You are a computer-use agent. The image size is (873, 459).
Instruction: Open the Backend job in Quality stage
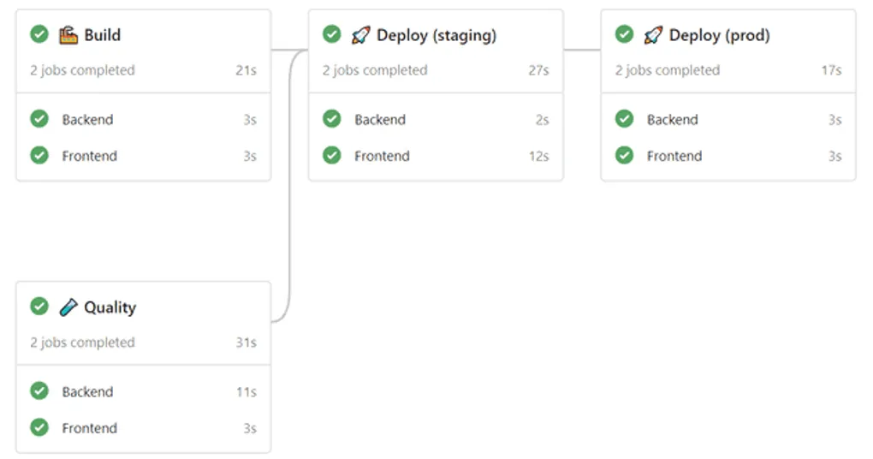(144, 391)
